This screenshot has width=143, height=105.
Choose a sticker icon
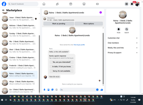click(52, 90)
